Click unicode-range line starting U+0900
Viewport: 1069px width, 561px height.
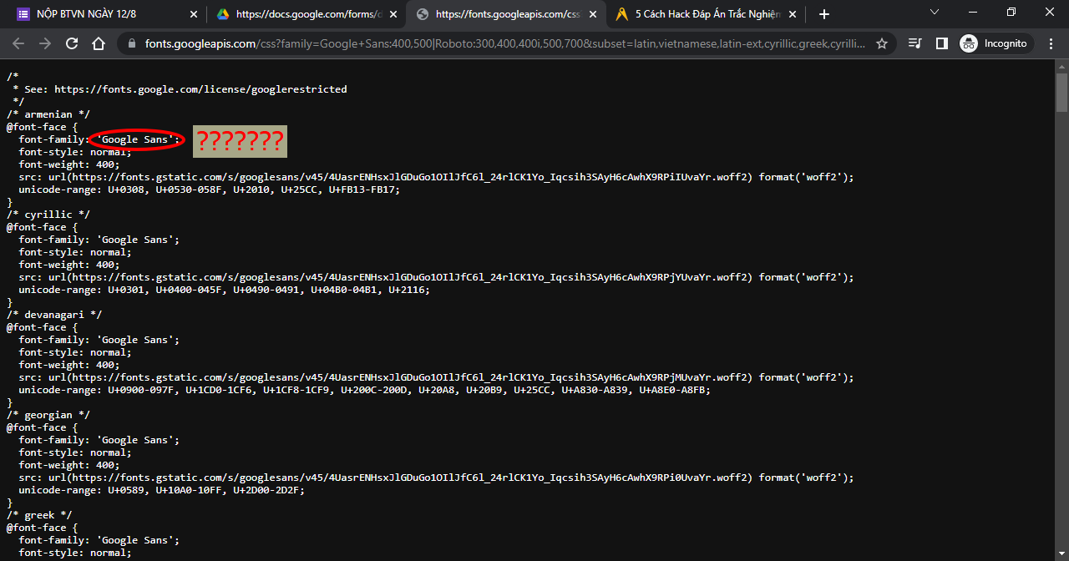365,390
